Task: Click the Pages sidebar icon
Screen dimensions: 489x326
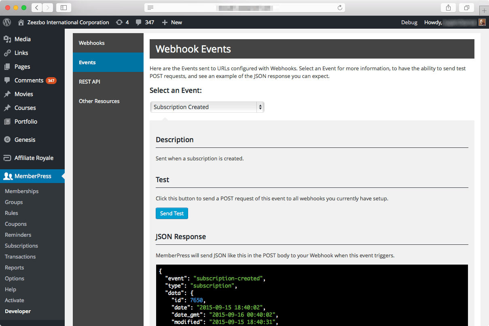Action: point(7,67)
